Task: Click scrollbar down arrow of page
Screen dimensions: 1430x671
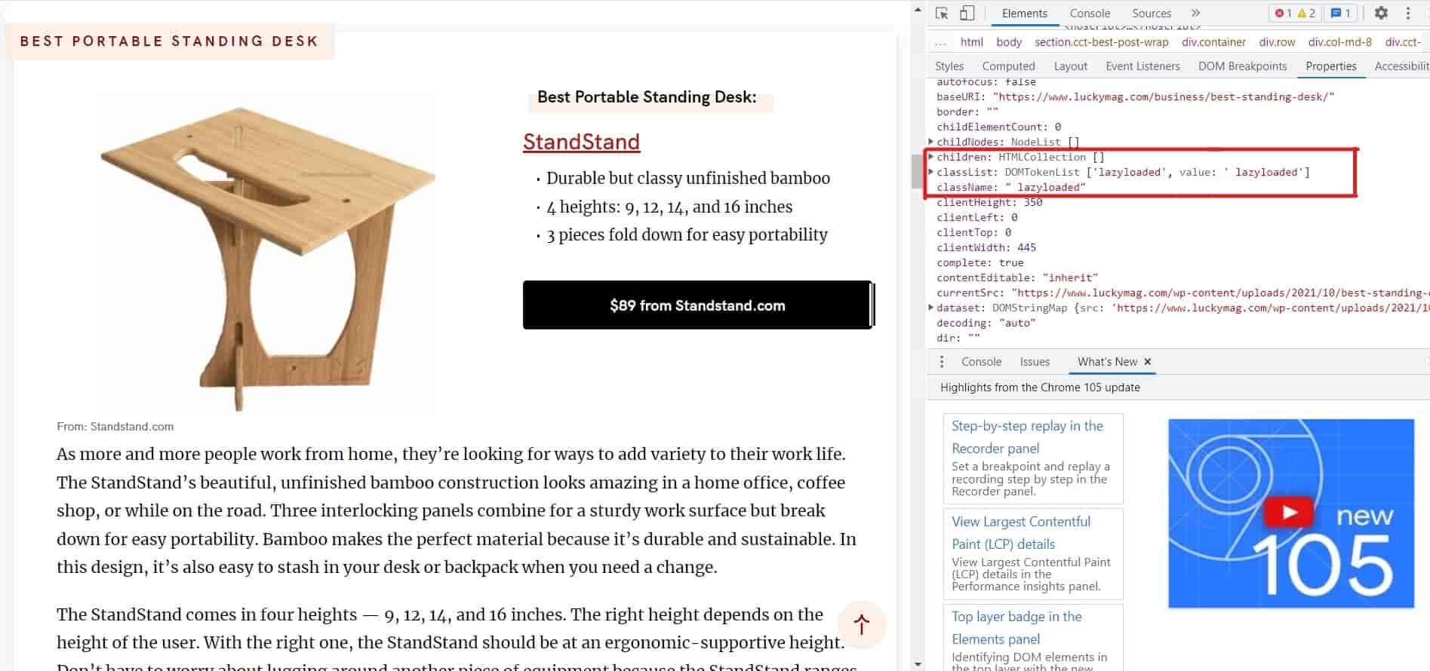Action: (x=918, y=663)
